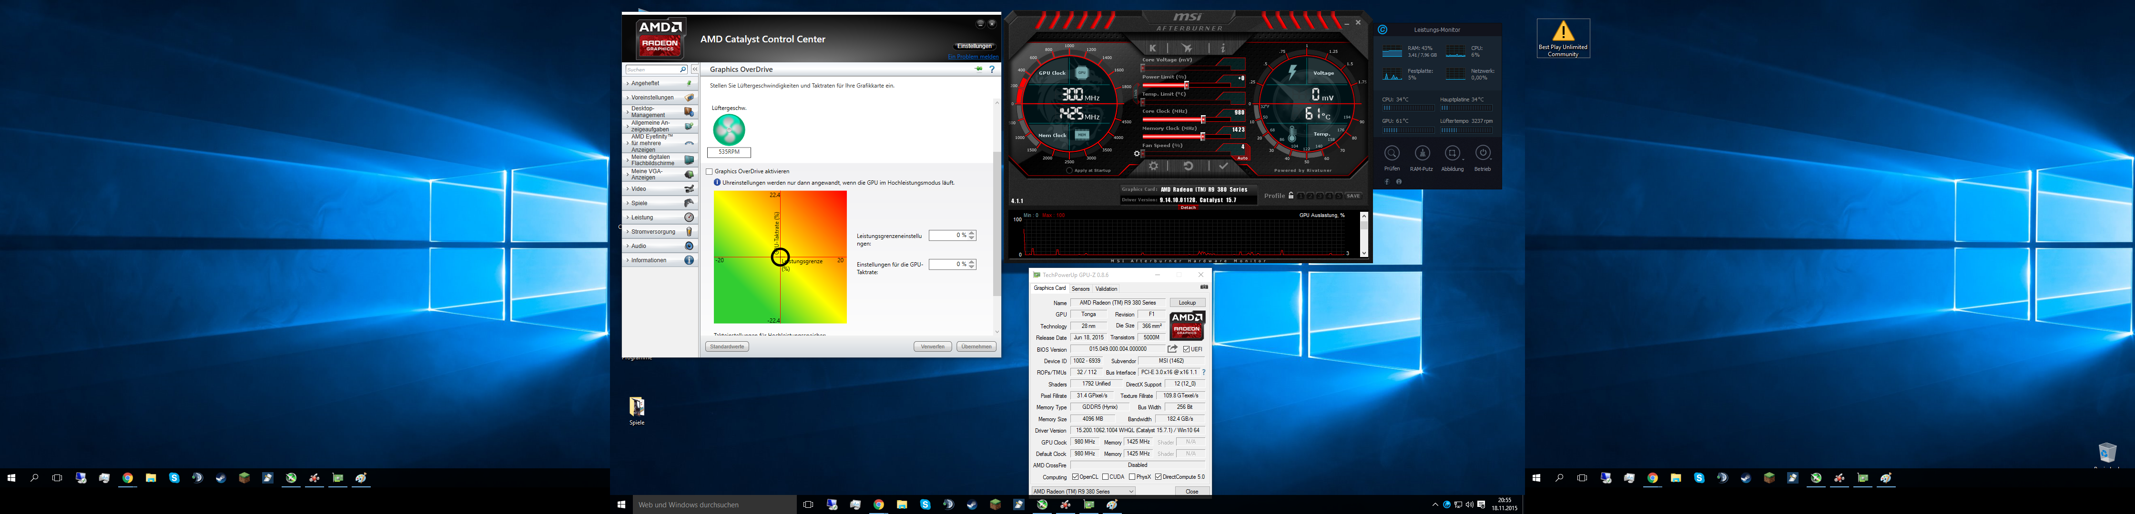Click the Kombustor K icon
Screen dimensions: 2135x514
1153,48
